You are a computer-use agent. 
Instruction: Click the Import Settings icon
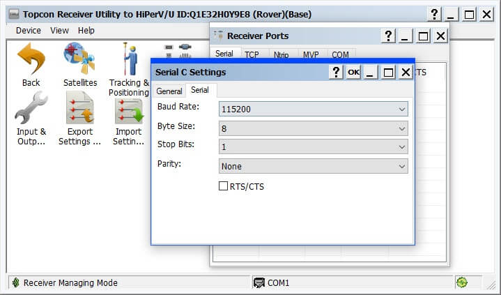pos(129,109)
